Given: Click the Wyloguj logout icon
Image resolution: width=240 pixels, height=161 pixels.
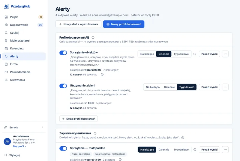Looking at the screenshot, I should click(x=5, y=155).
